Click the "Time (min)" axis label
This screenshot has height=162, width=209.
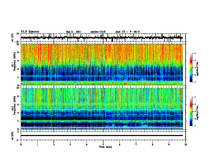[106, 147]
